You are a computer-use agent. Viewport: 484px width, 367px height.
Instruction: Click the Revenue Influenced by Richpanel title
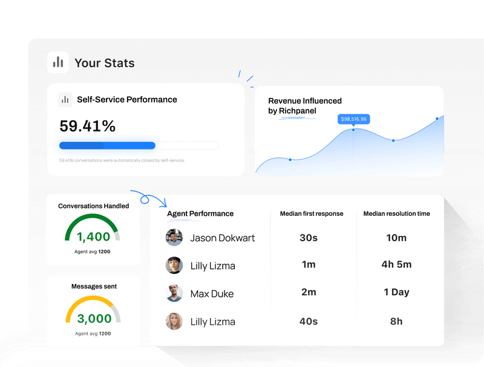point(305,106)
